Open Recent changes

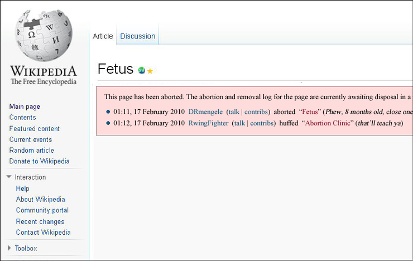[x=40, y=221]
